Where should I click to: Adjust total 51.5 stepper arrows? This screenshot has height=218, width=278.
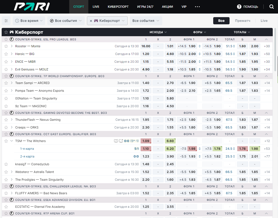pyautogui.click(x=234, y=46)
